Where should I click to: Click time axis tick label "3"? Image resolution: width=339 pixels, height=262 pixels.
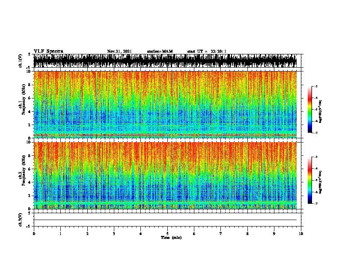click(x=114, y=234)
